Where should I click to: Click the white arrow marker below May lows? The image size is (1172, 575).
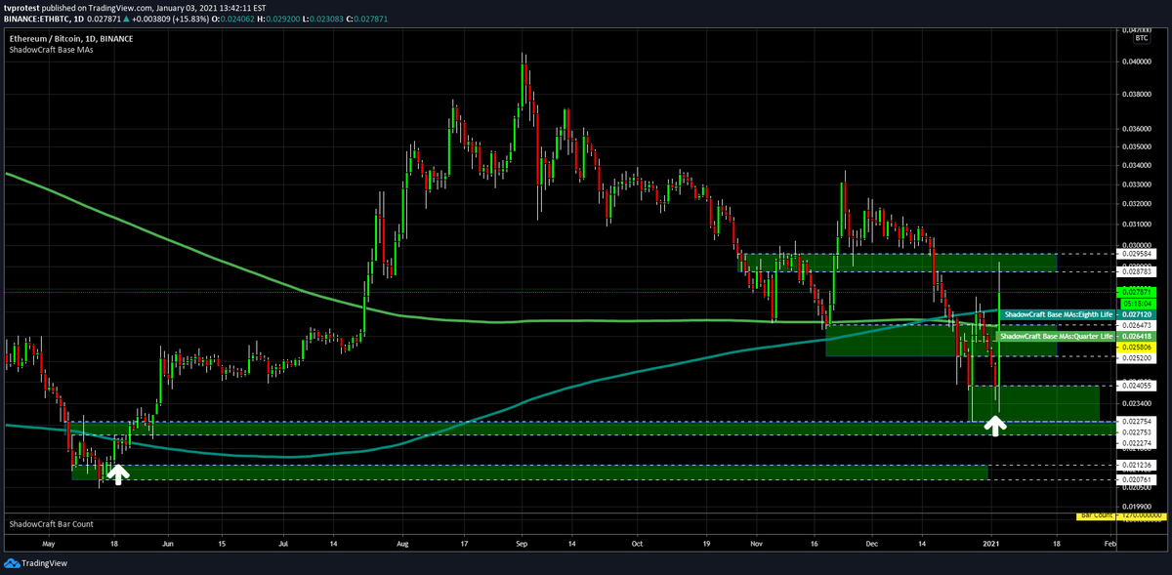click(x=117, y=475)
